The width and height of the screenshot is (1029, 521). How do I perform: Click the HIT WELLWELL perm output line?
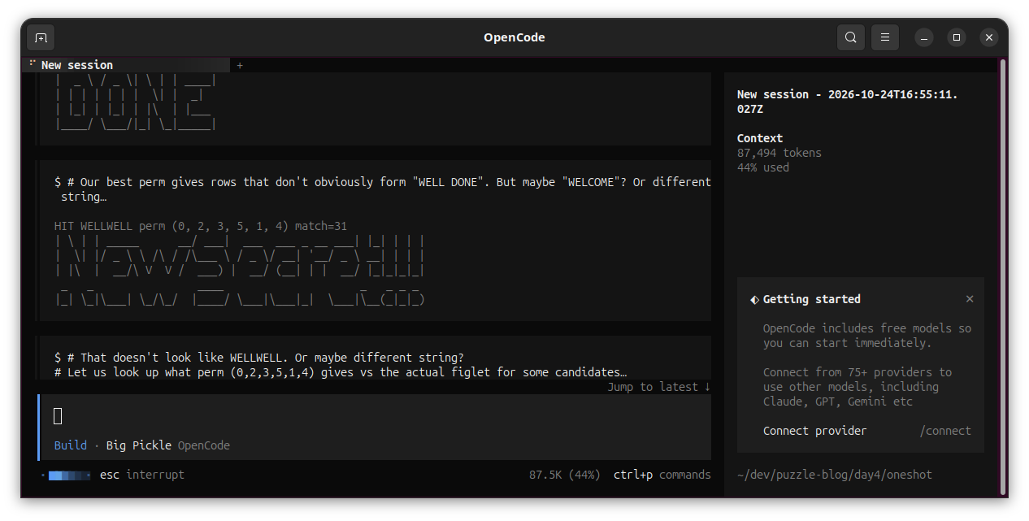coord(201,226)
